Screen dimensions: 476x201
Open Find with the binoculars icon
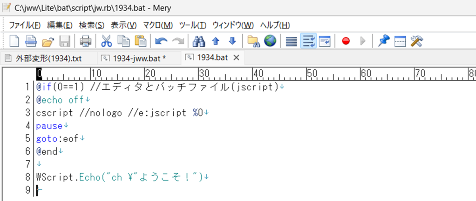pos(198,41)
